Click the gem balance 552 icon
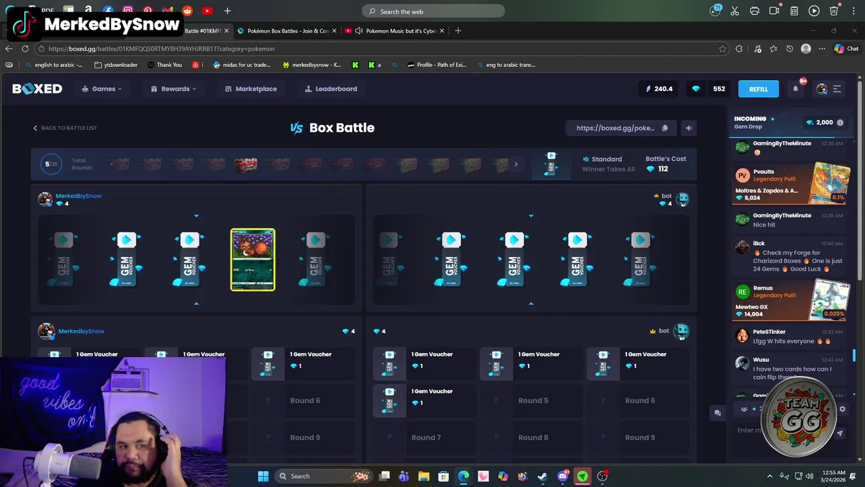The width and height of the screenshot is (865, 487). tap(696, 89)
